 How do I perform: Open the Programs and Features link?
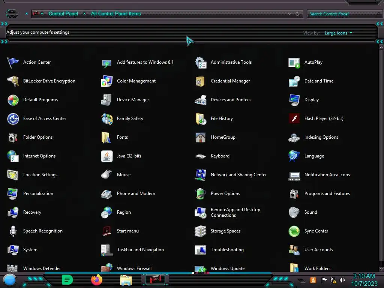click(327, 193)
